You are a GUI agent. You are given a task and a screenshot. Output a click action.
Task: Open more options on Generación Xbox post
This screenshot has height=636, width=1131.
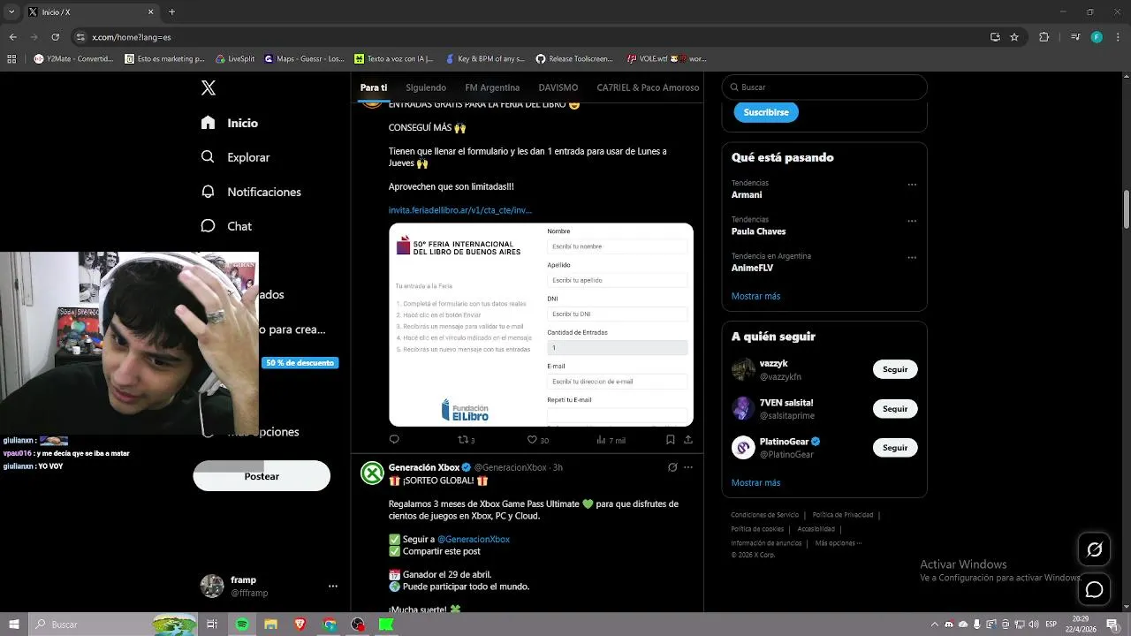(x=688, y=467)
